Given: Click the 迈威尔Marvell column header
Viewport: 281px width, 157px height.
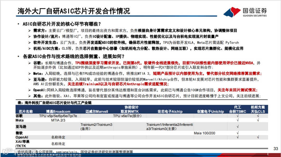Looking at the screenshot, I should [97, 111].
